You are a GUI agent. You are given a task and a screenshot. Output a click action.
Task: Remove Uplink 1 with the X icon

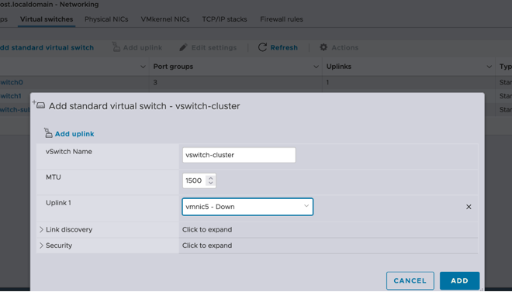point(469,207)
